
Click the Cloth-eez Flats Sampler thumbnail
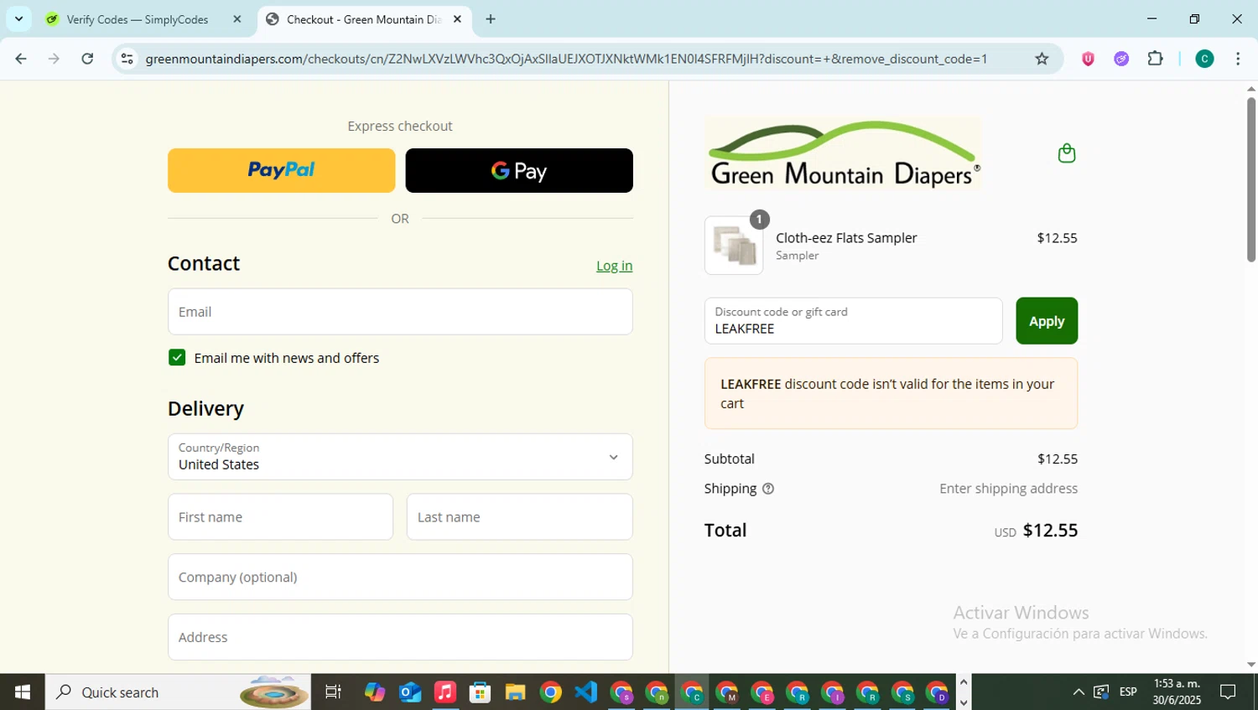click(734, 246)
